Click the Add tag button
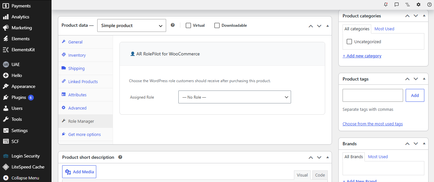The image size is (434, 182). click(x=415, y=95)
